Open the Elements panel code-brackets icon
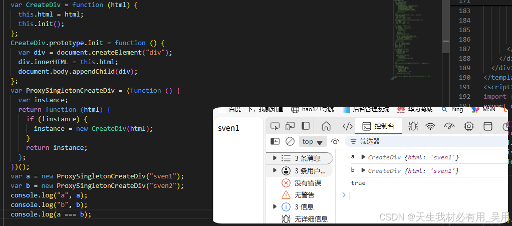Screen dimensions: 512x226 (347, 126)
